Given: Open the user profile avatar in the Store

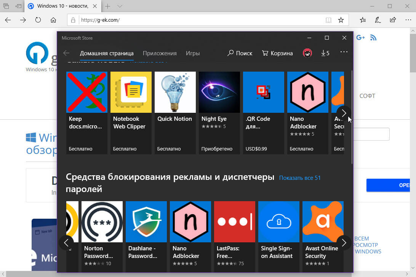Looking at the screenshot, I should click(307, 53).
